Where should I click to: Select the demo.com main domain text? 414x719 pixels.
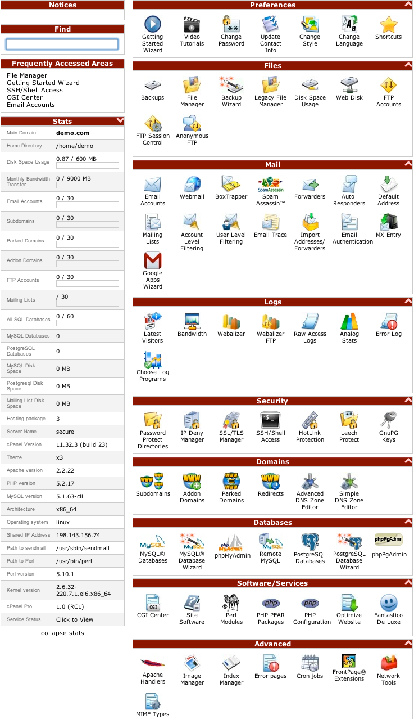[73, 133]
